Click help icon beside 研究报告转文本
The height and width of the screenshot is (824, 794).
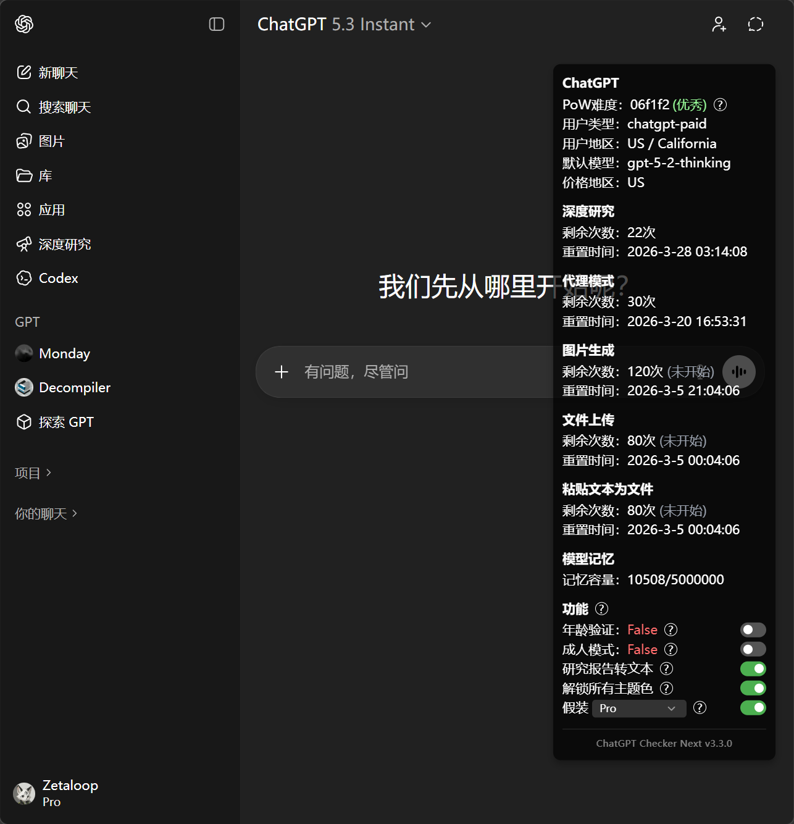666,668
